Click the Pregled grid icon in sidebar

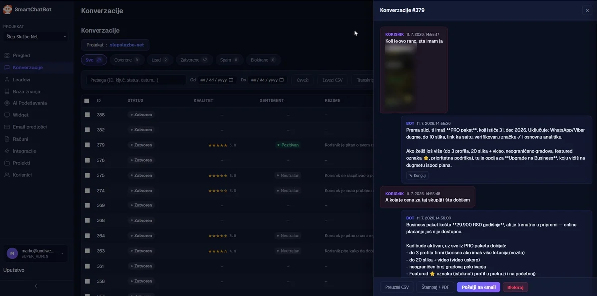[7, 55]
